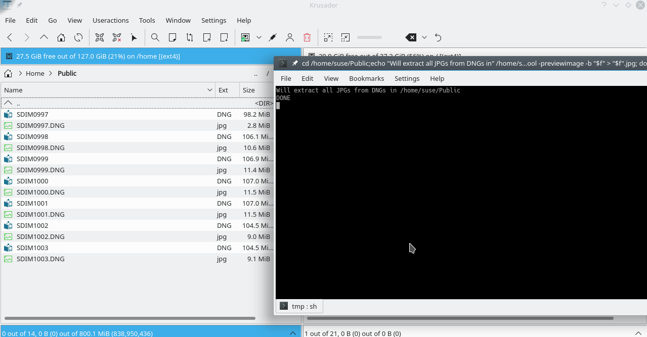This screenshot has width=647, height=337.
Task: Click the black arrow pointer toolbar icon
Action: click(134, 37)
